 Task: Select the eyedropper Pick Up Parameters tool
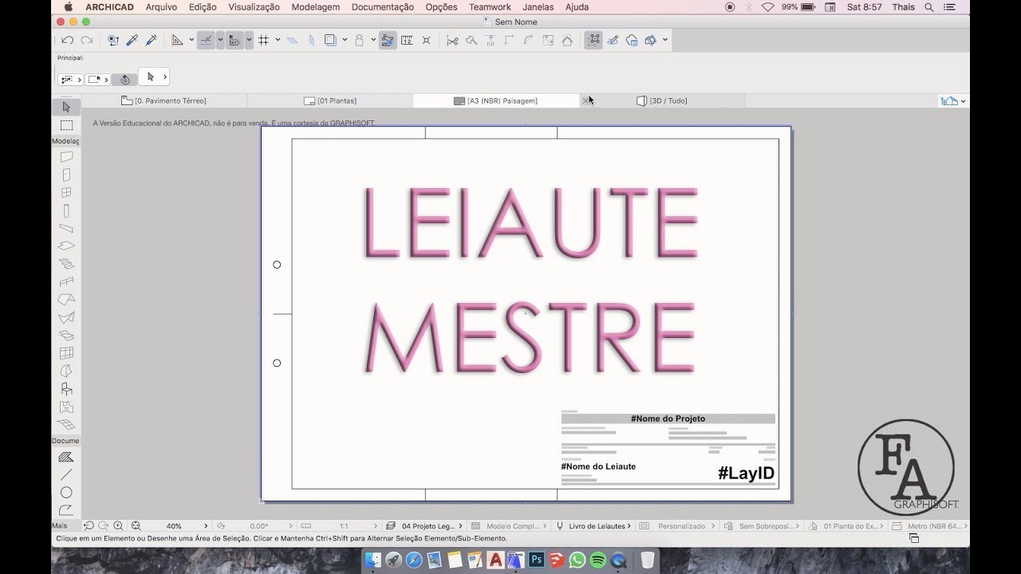132,40
